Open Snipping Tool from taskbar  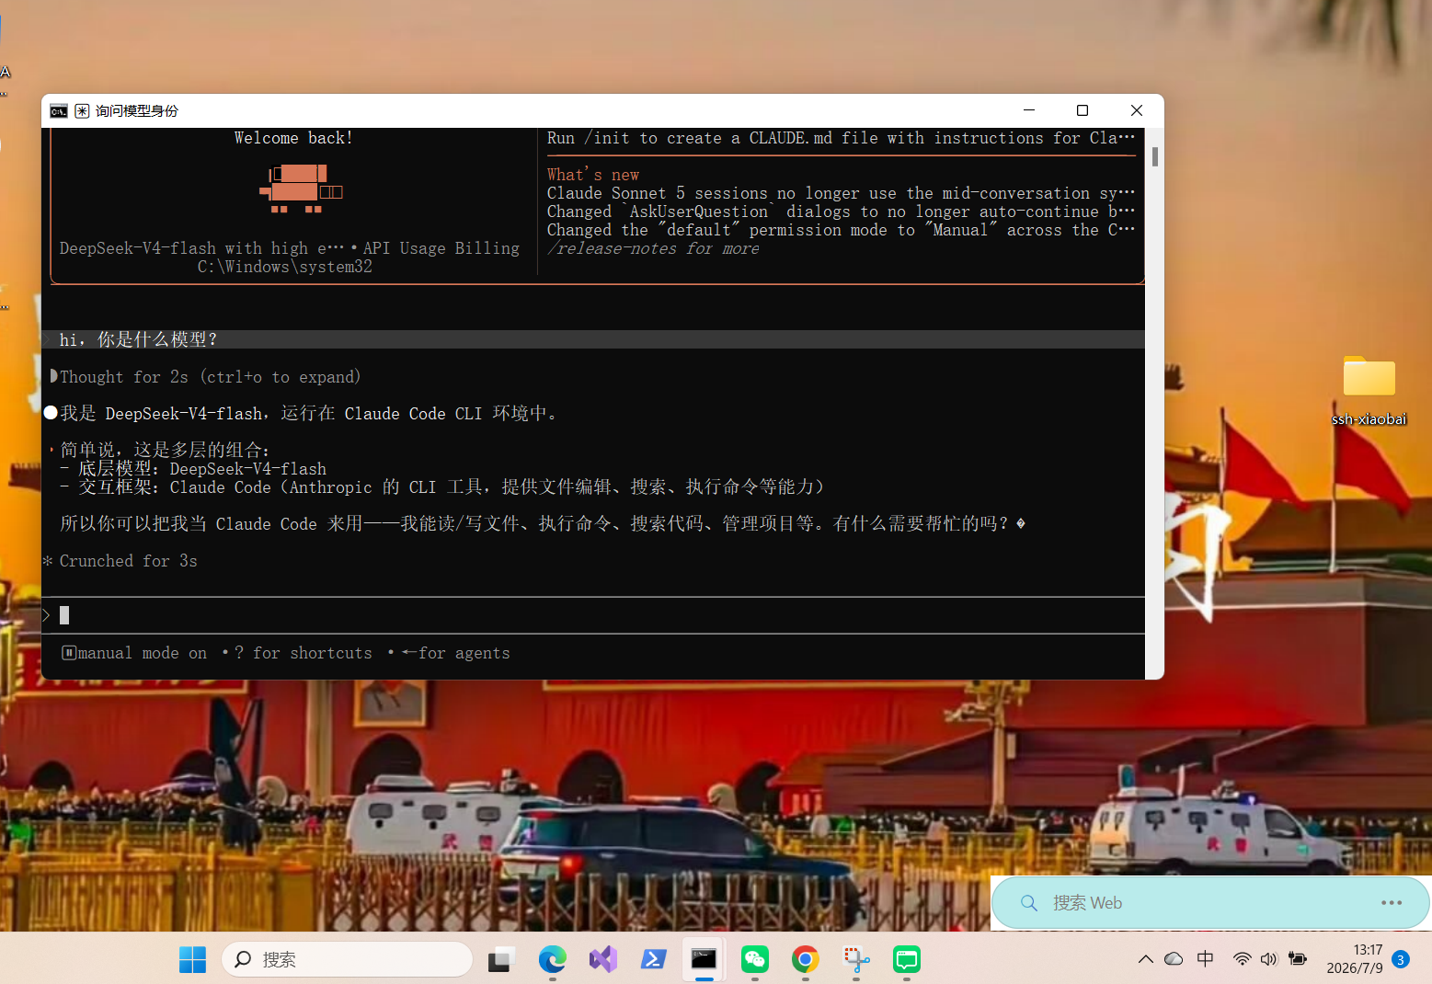point(856,959)
